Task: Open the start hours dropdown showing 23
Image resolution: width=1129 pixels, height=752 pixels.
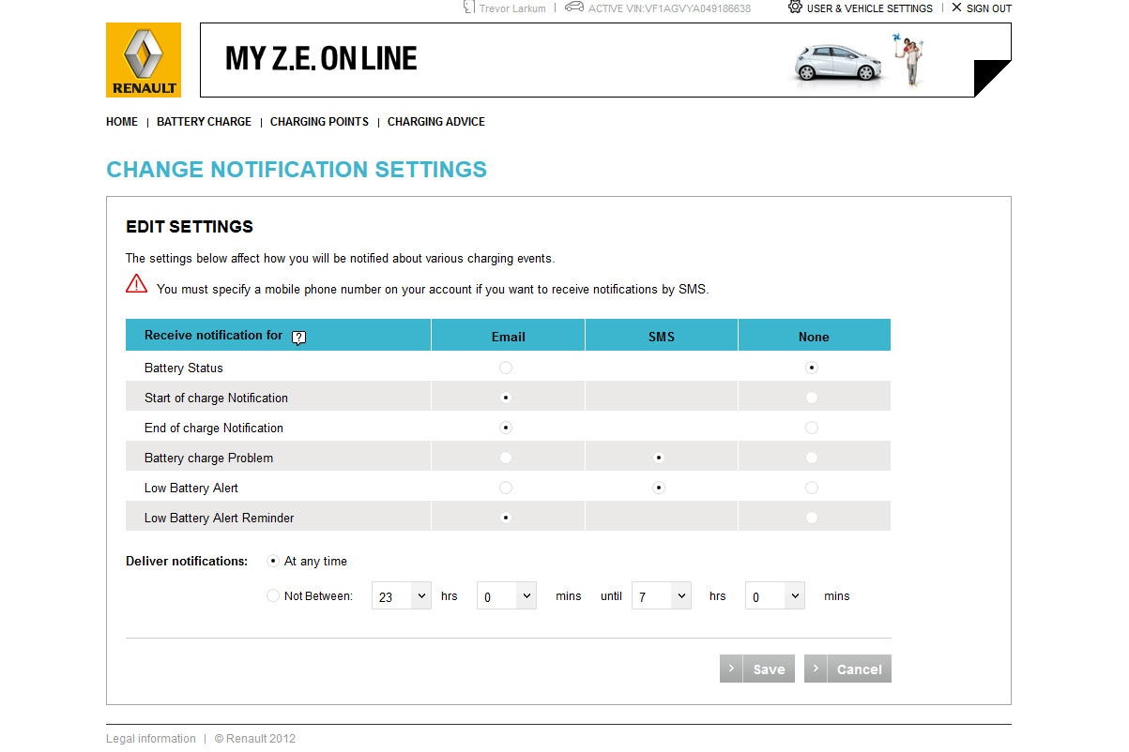Action: pos(402,596)
